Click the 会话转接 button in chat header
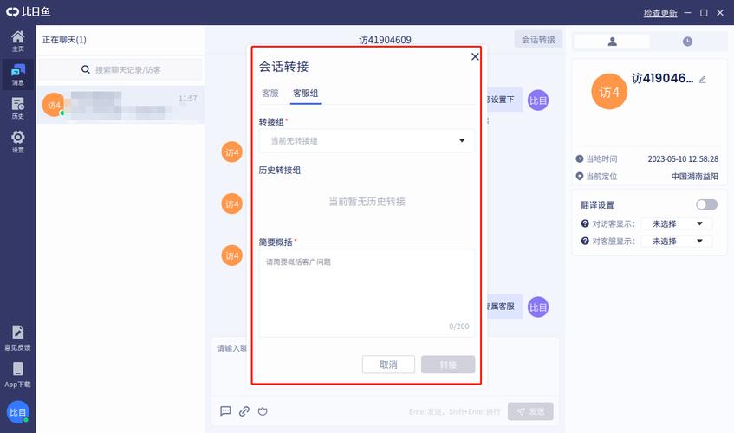The width and height of the screenshot is (734, 433). [x=538, y=40]
